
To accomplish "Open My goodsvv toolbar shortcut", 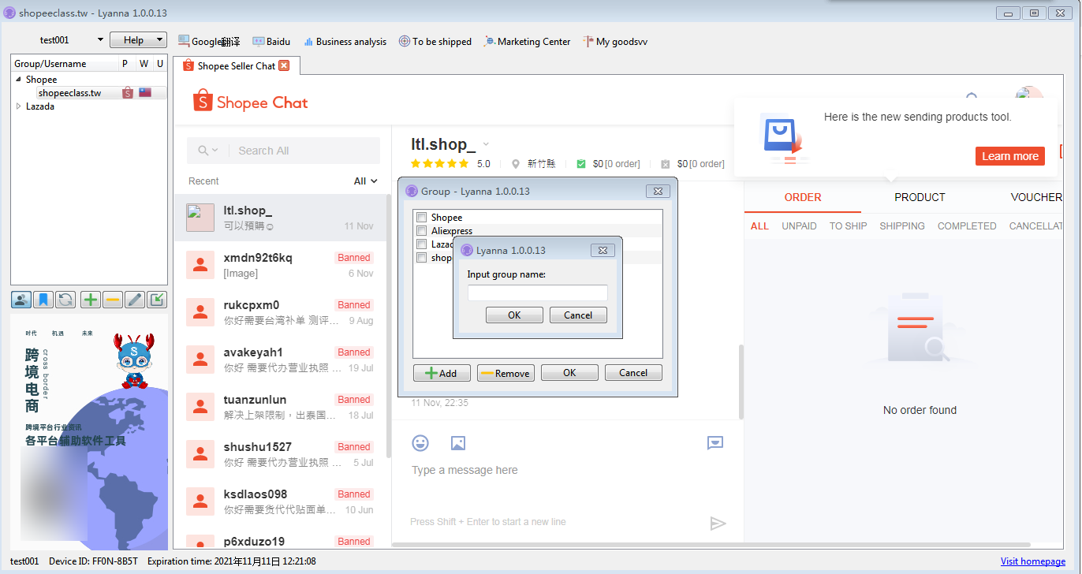I will (615, 41).
